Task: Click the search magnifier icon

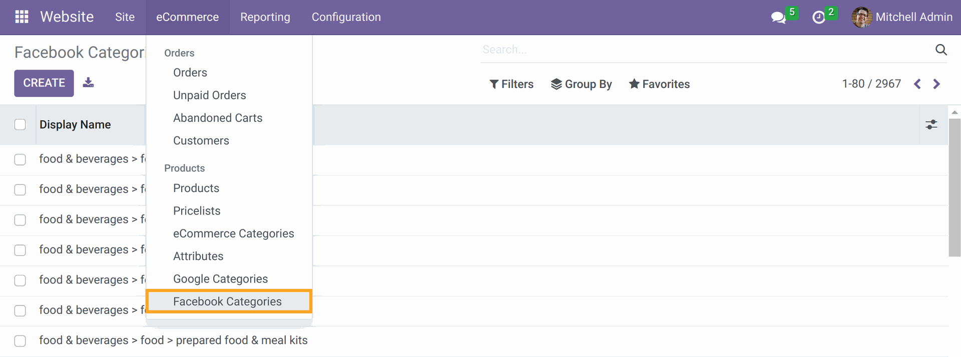Action: (x=941, y=49)
